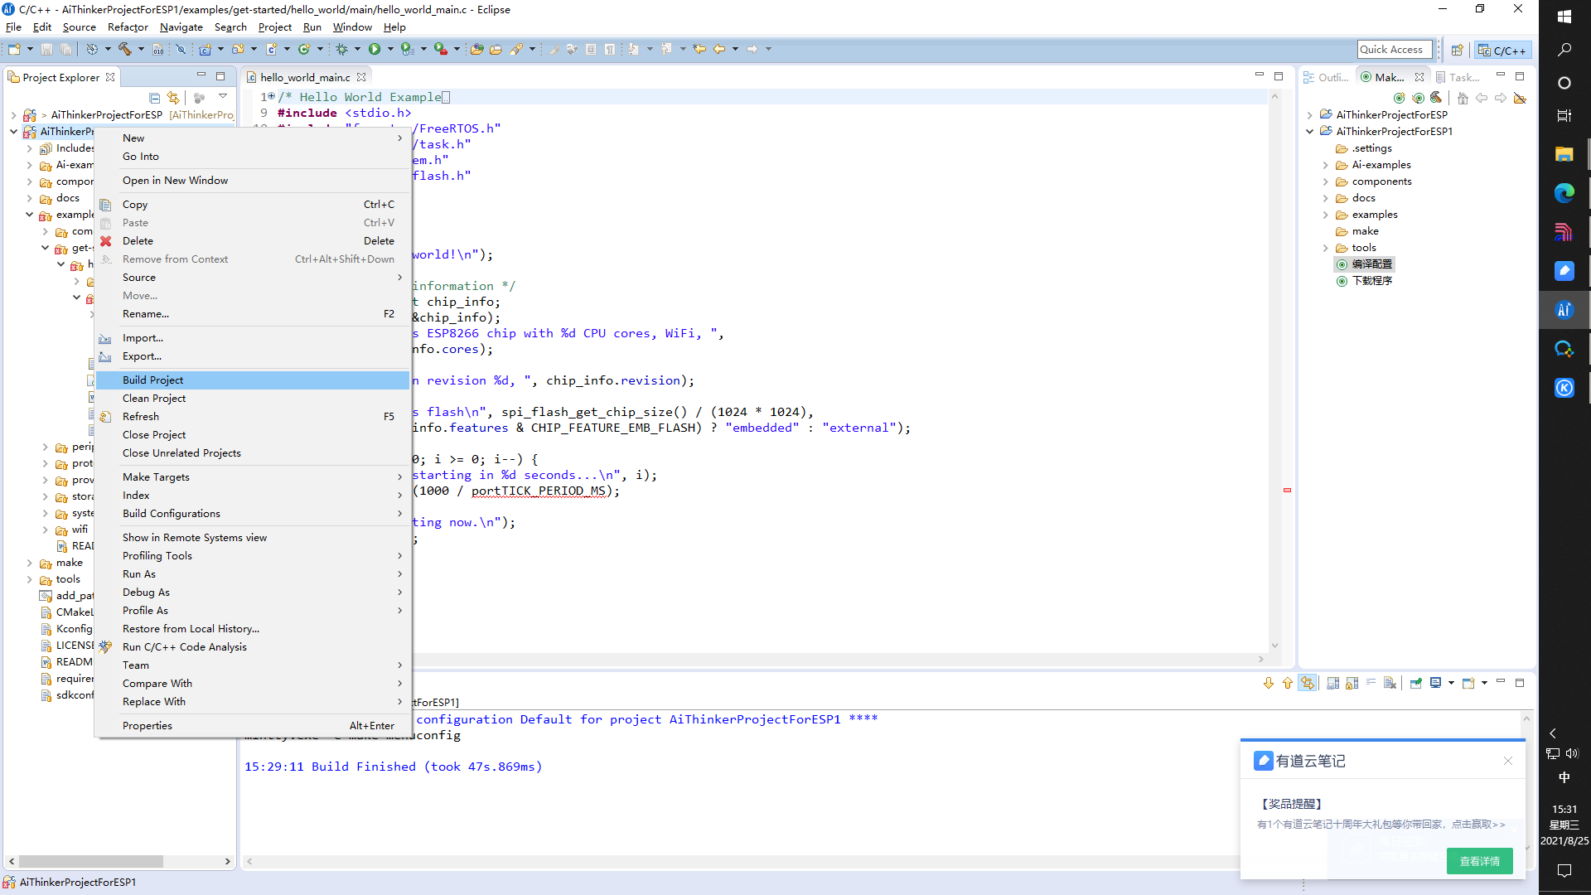Click Clear Console icon
Viewport: 1591px width, 895px height.
tap(1390, 683)
